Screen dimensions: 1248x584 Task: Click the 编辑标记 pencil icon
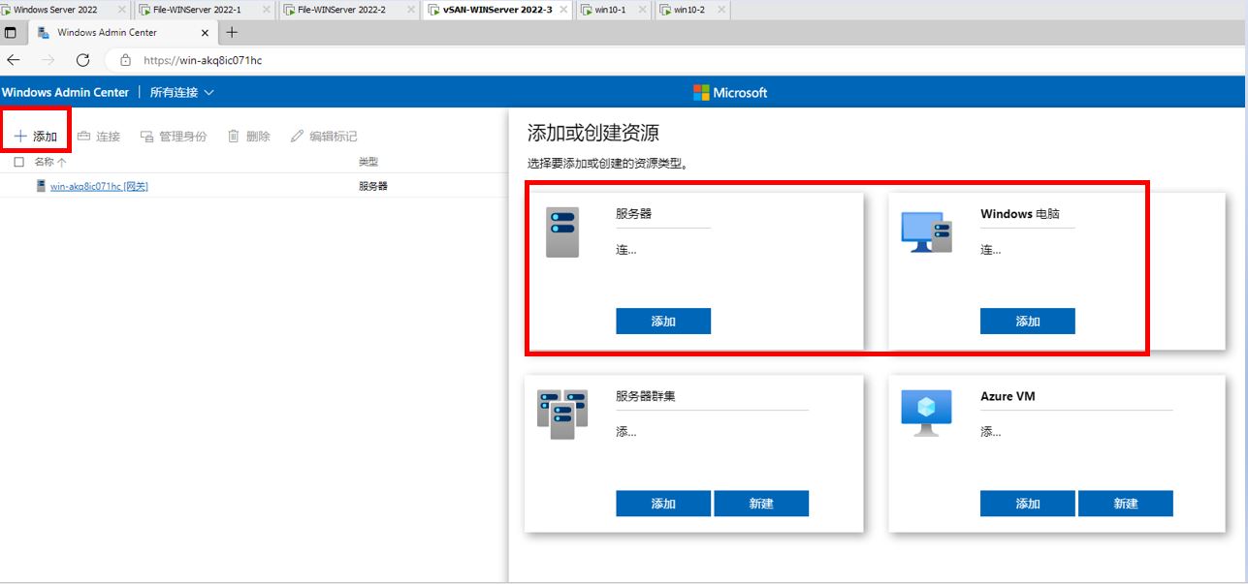(x=297, y=136)
